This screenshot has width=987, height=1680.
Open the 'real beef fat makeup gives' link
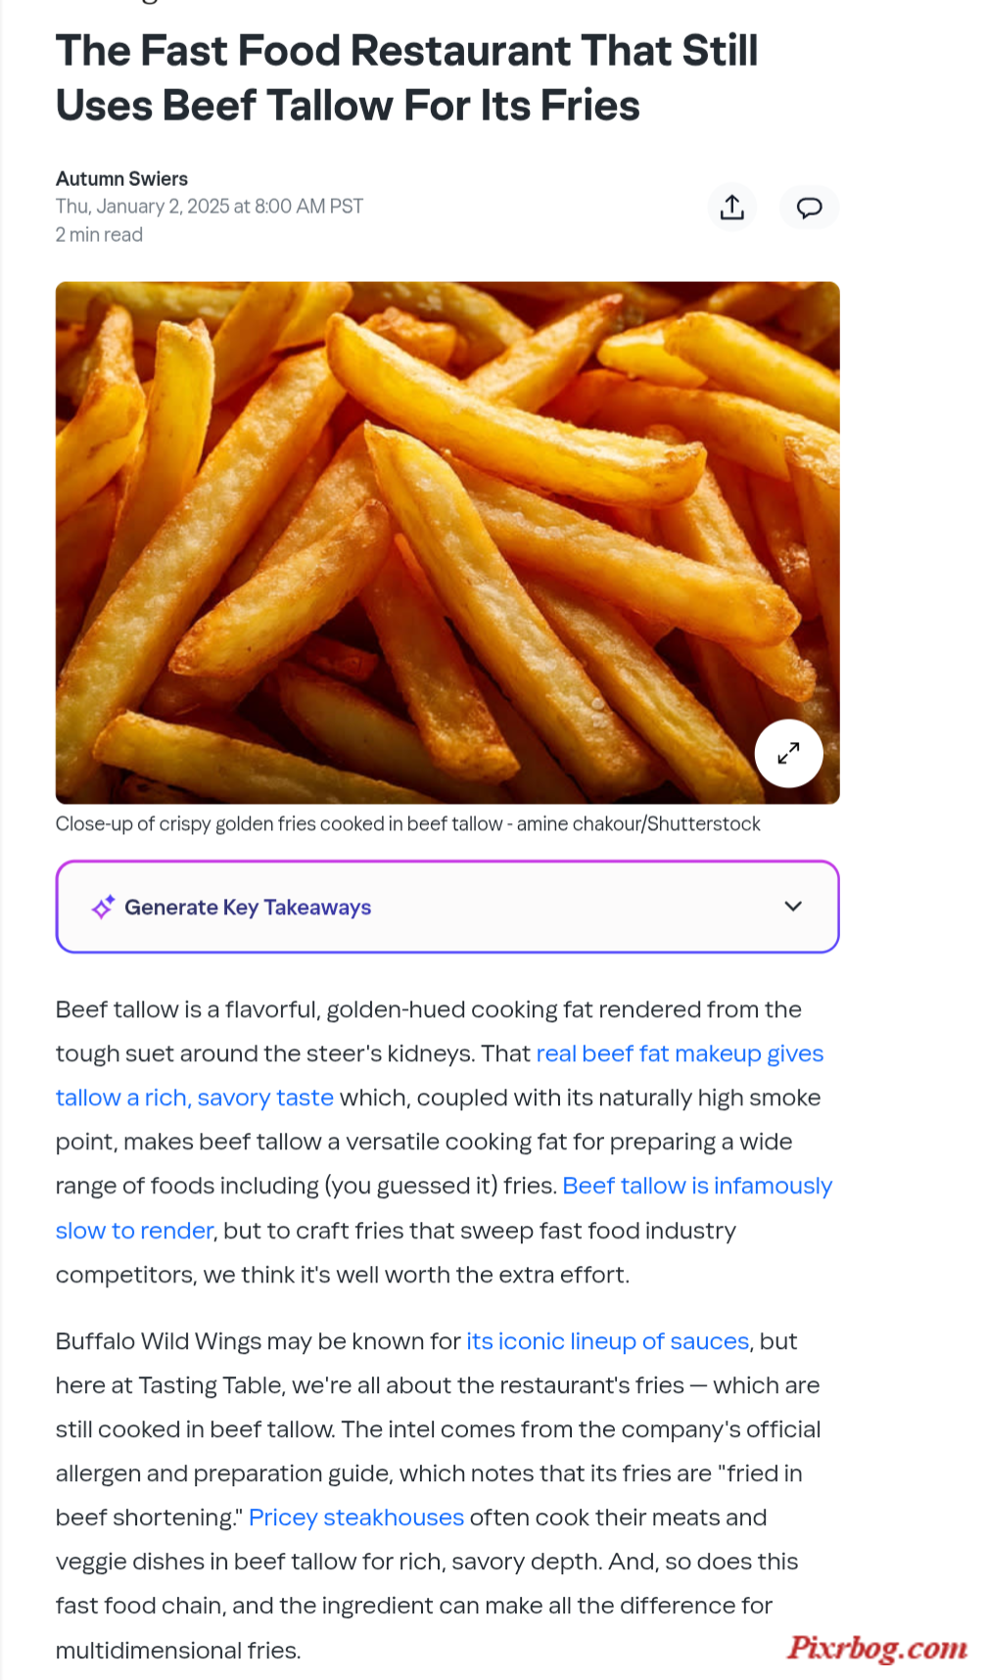coord(680,1053)
